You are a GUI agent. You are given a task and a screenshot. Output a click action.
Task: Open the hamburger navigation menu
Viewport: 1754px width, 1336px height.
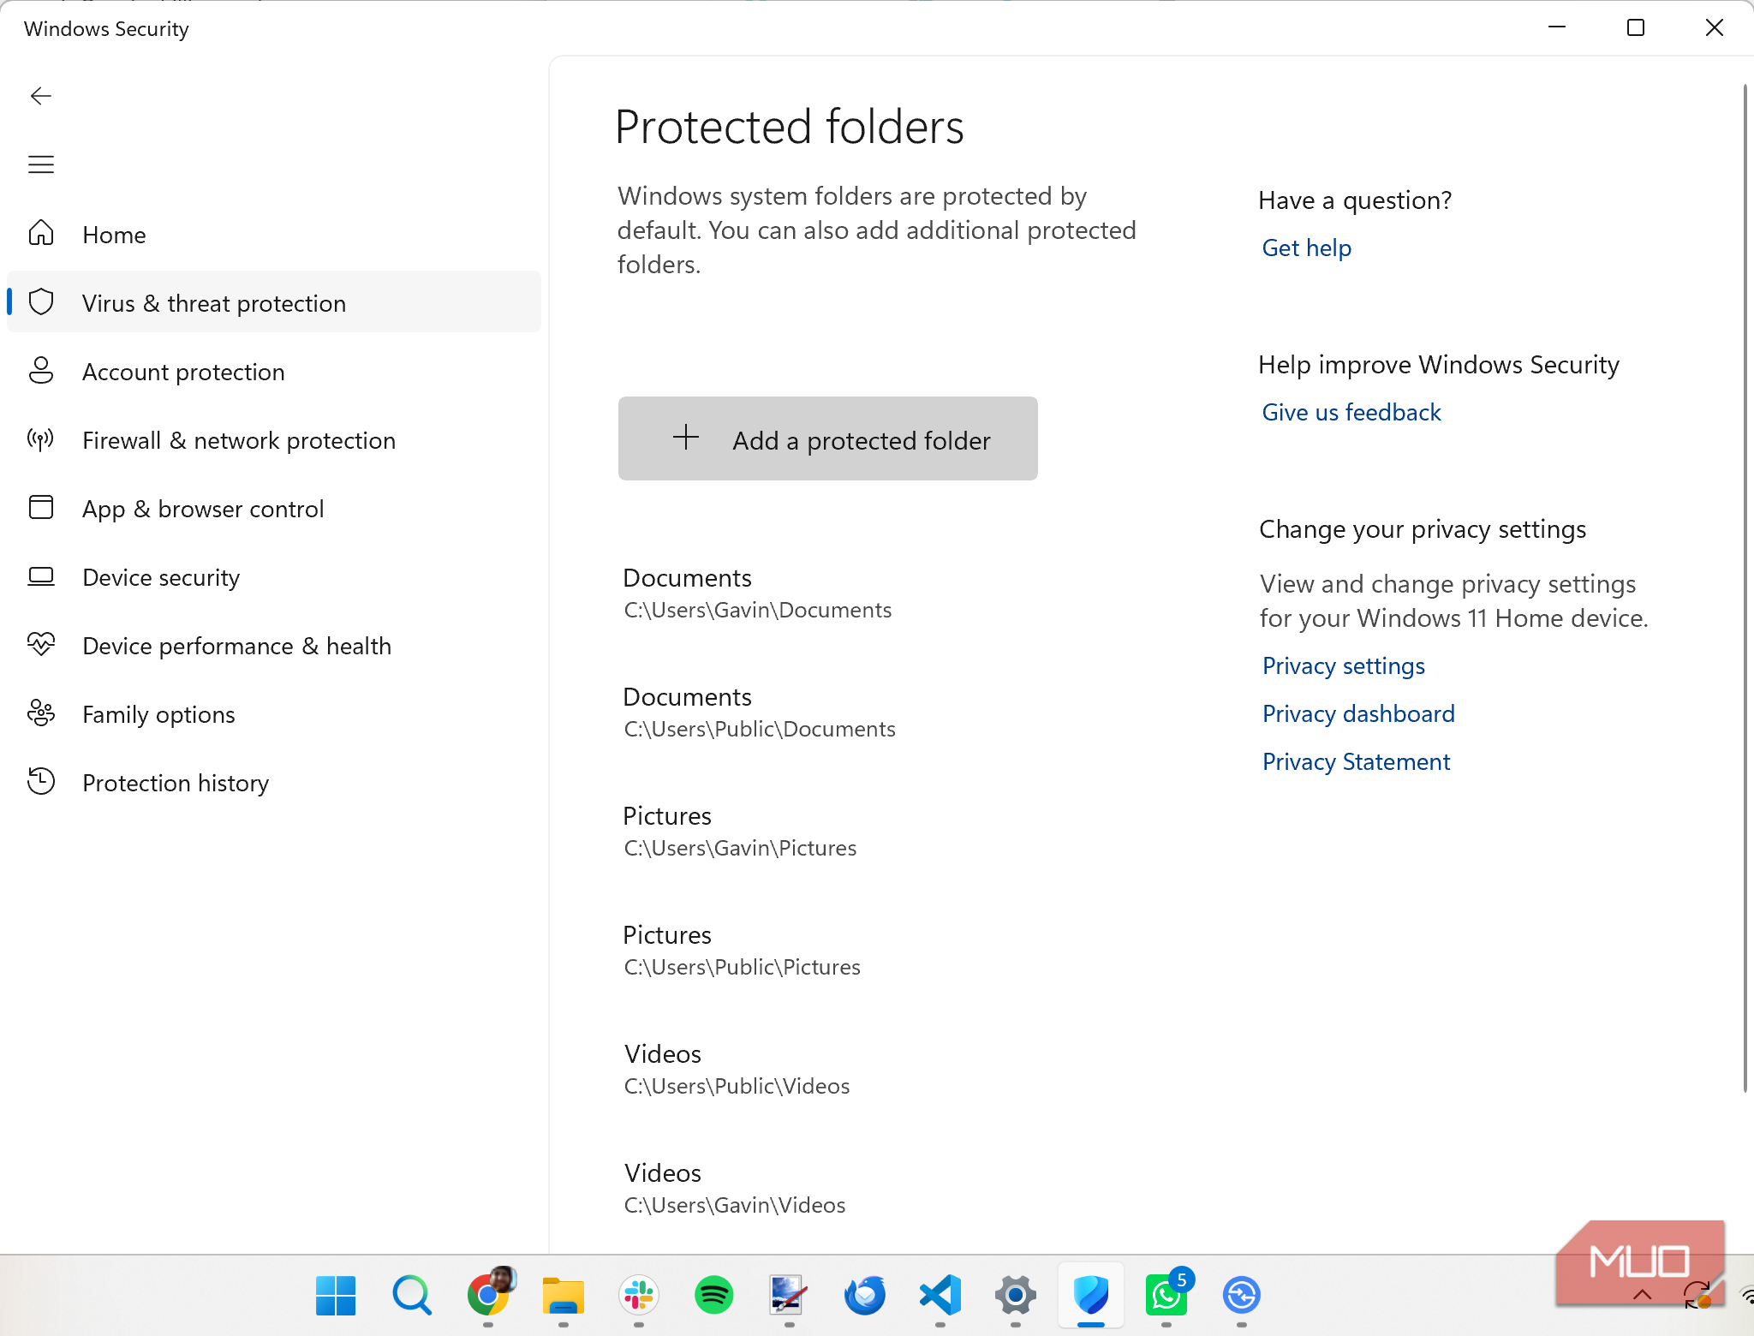point(41,164)
